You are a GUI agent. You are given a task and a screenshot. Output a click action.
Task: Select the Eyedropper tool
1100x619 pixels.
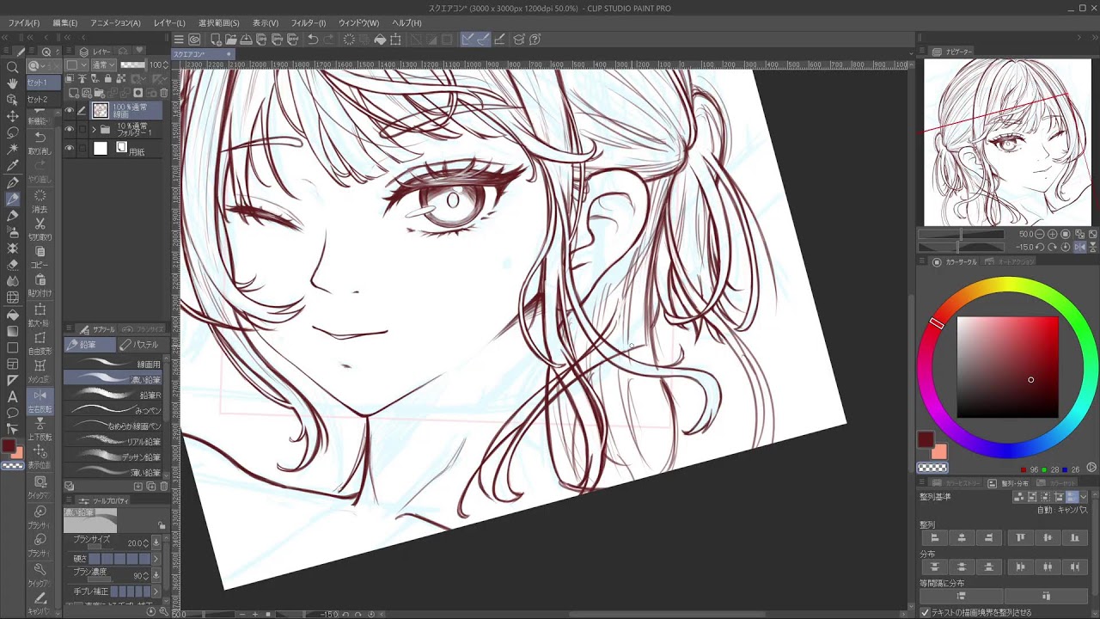[12, 166]
